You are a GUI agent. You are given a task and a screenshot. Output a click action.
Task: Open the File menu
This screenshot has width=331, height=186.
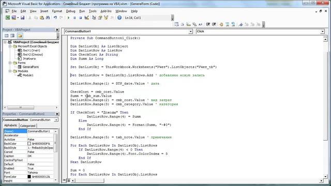click(14, 11)
